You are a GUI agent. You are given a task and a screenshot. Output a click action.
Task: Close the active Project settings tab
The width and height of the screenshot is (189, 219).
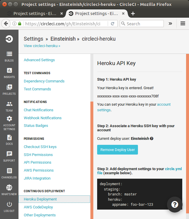(x=123, y=14)
